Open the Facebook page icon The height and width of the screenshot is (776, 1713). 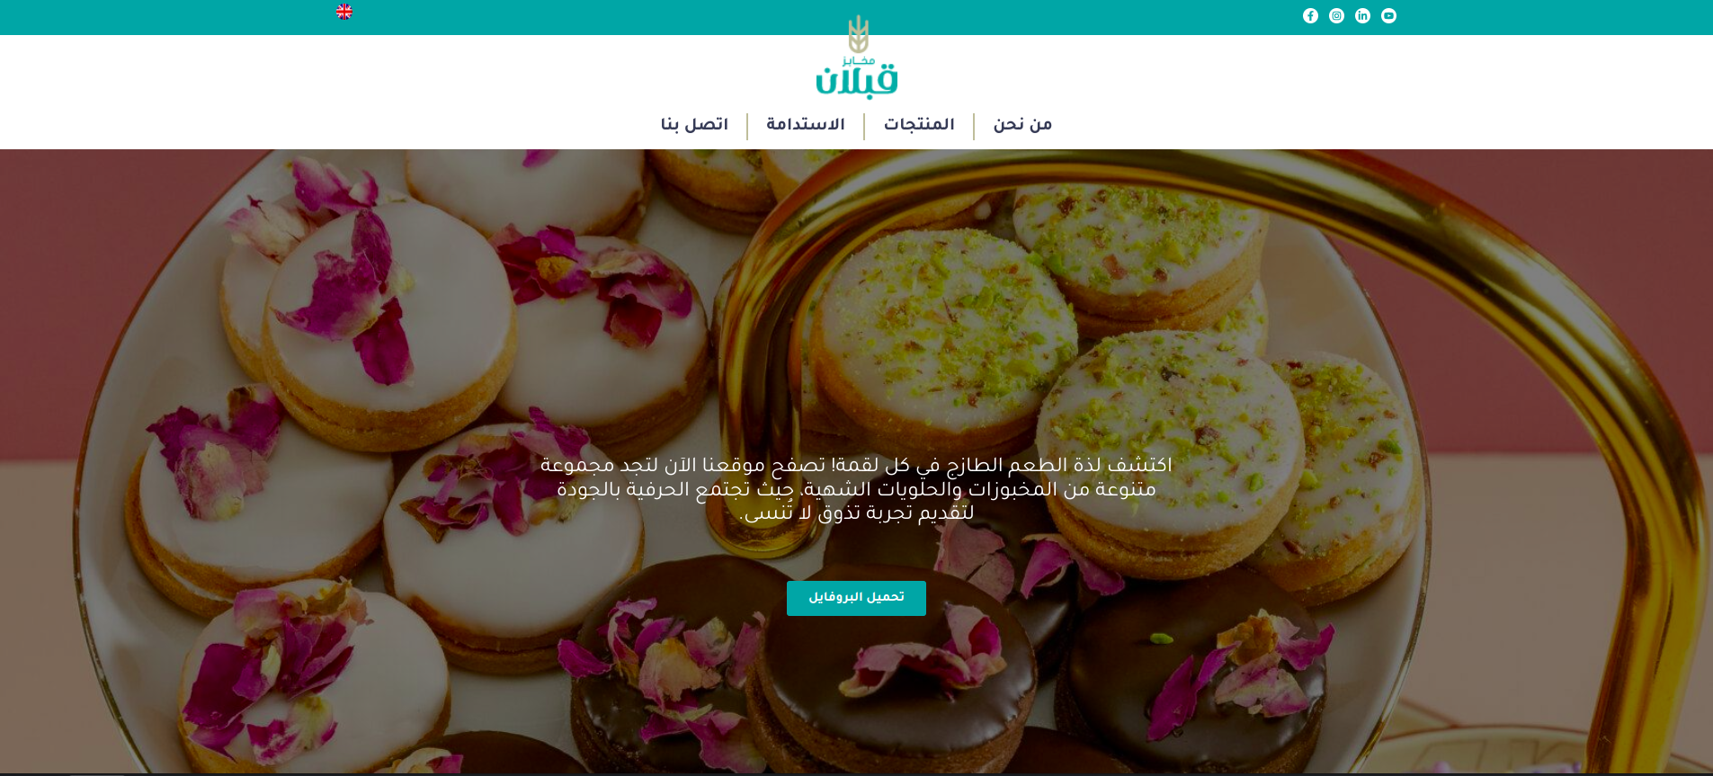(1310, 16)
